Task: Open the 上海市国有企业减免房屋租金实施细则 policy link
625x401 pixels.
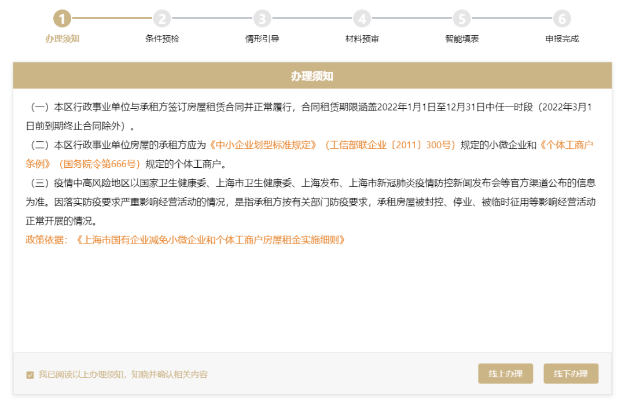Action: [211, 240]
